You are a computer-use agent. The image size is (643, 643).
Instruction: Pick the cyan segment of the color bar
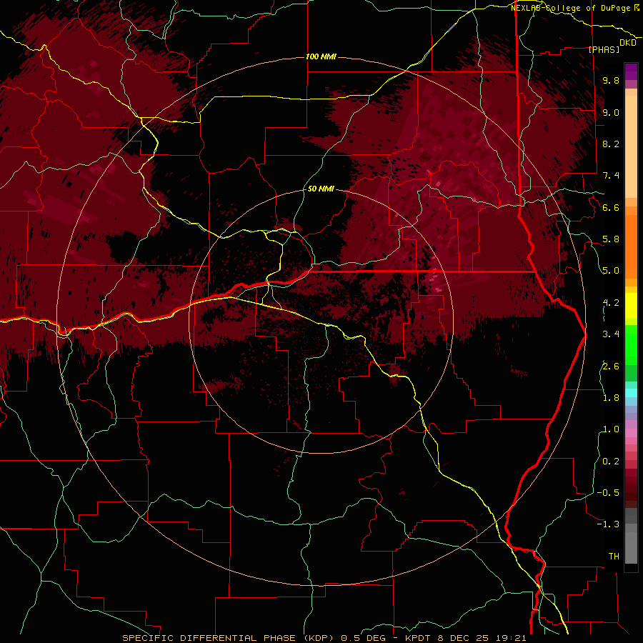point(631,393)
